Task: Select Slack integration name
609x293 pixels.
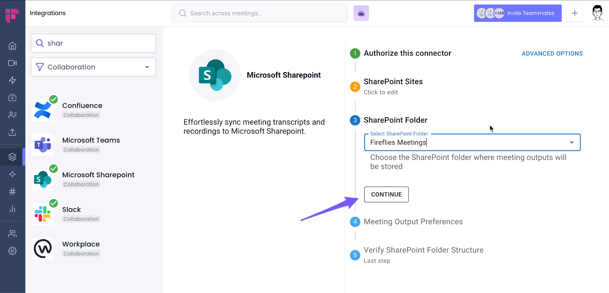Action: point(72,209)
